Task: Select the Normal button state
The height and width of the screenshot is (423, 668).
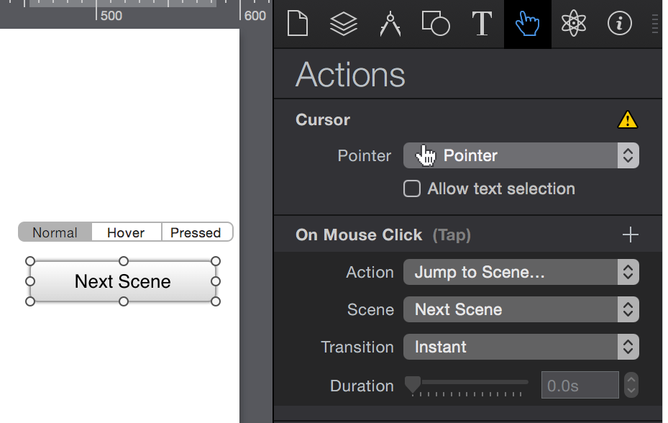Action: point(55,232)
